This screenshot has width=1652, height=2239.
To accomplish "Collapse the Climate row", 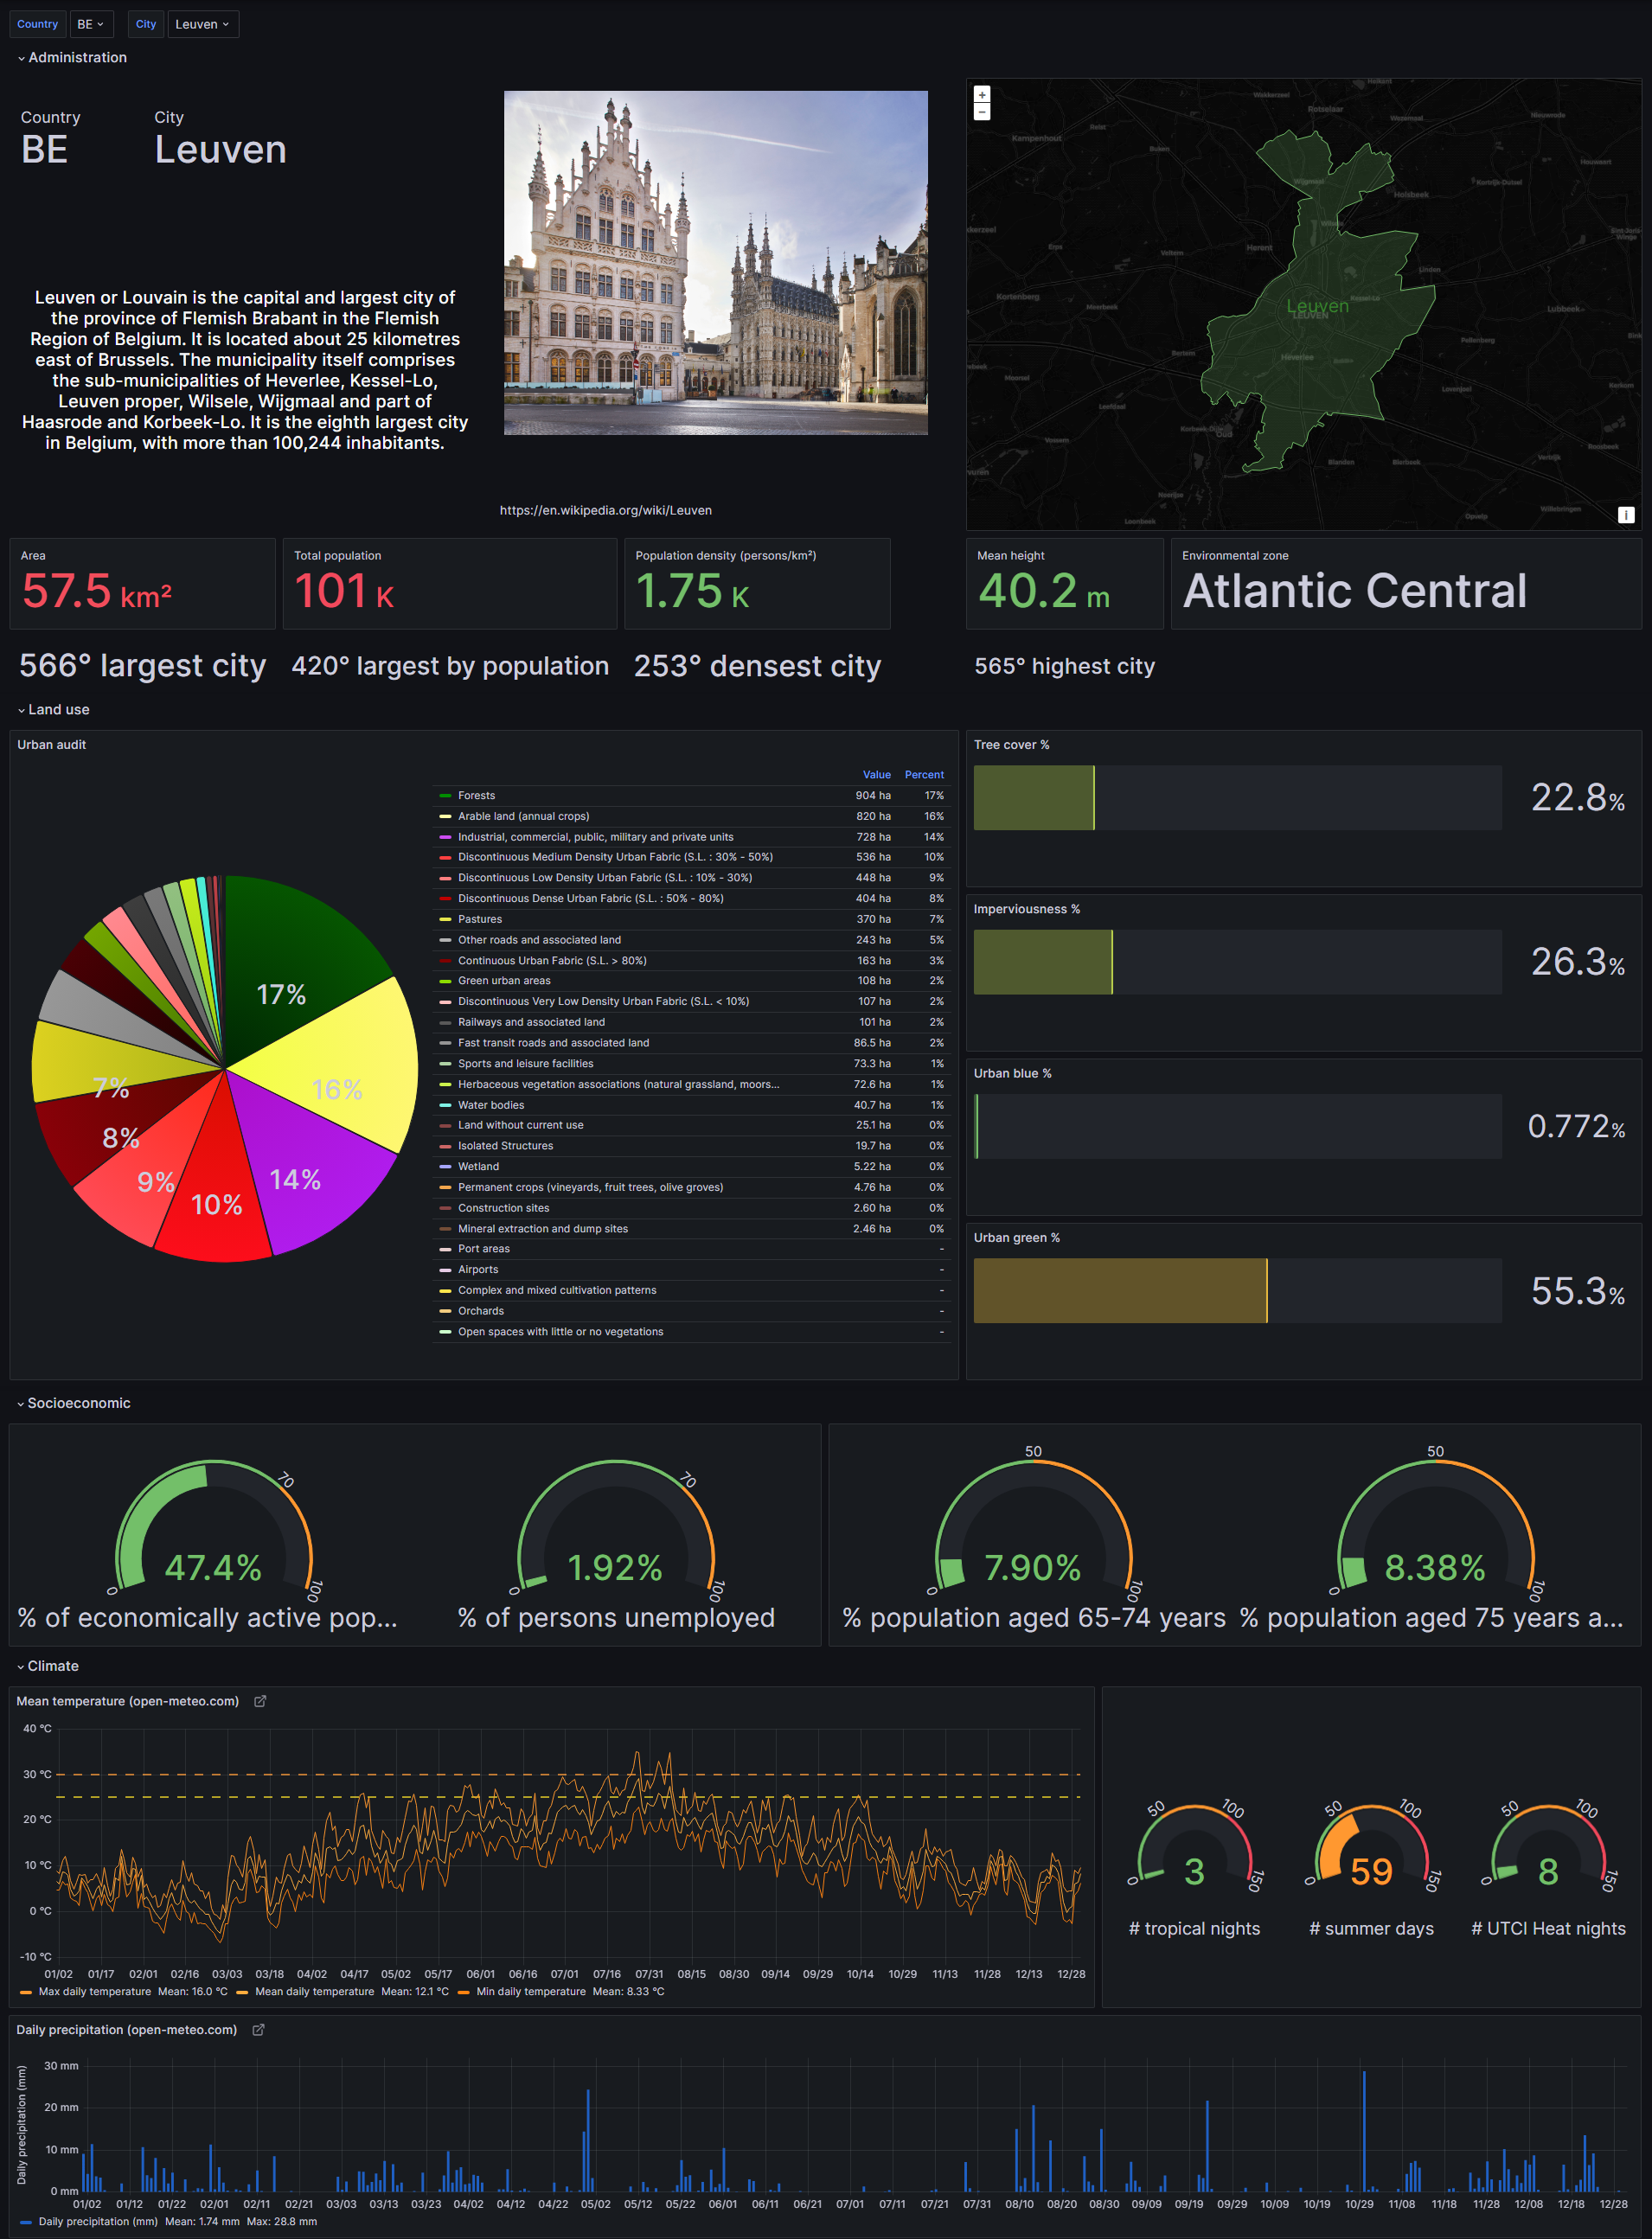I will coord(48,1666).
